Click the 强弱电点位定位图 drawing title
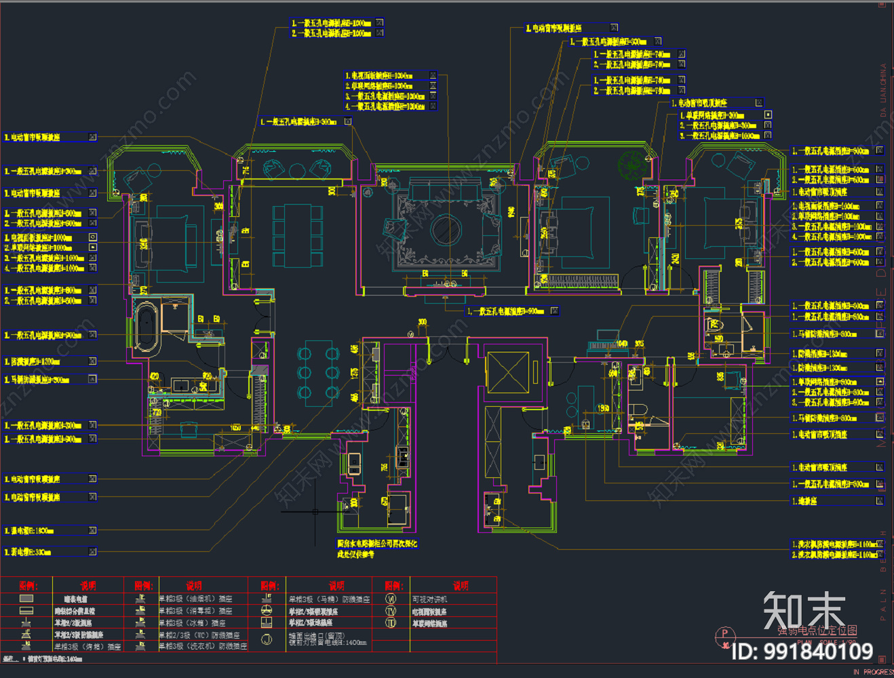Screen dimensions: 894x678 [817, 631]
